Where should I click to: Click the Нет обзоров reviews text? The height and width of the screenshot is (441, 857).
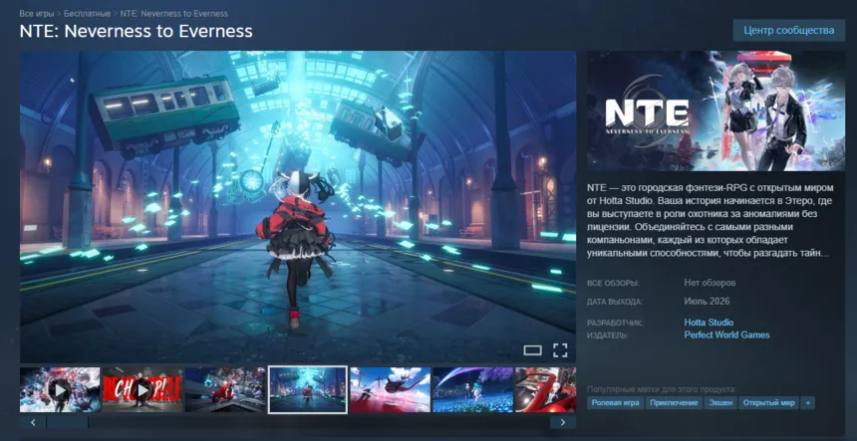[x=710, y=283]
